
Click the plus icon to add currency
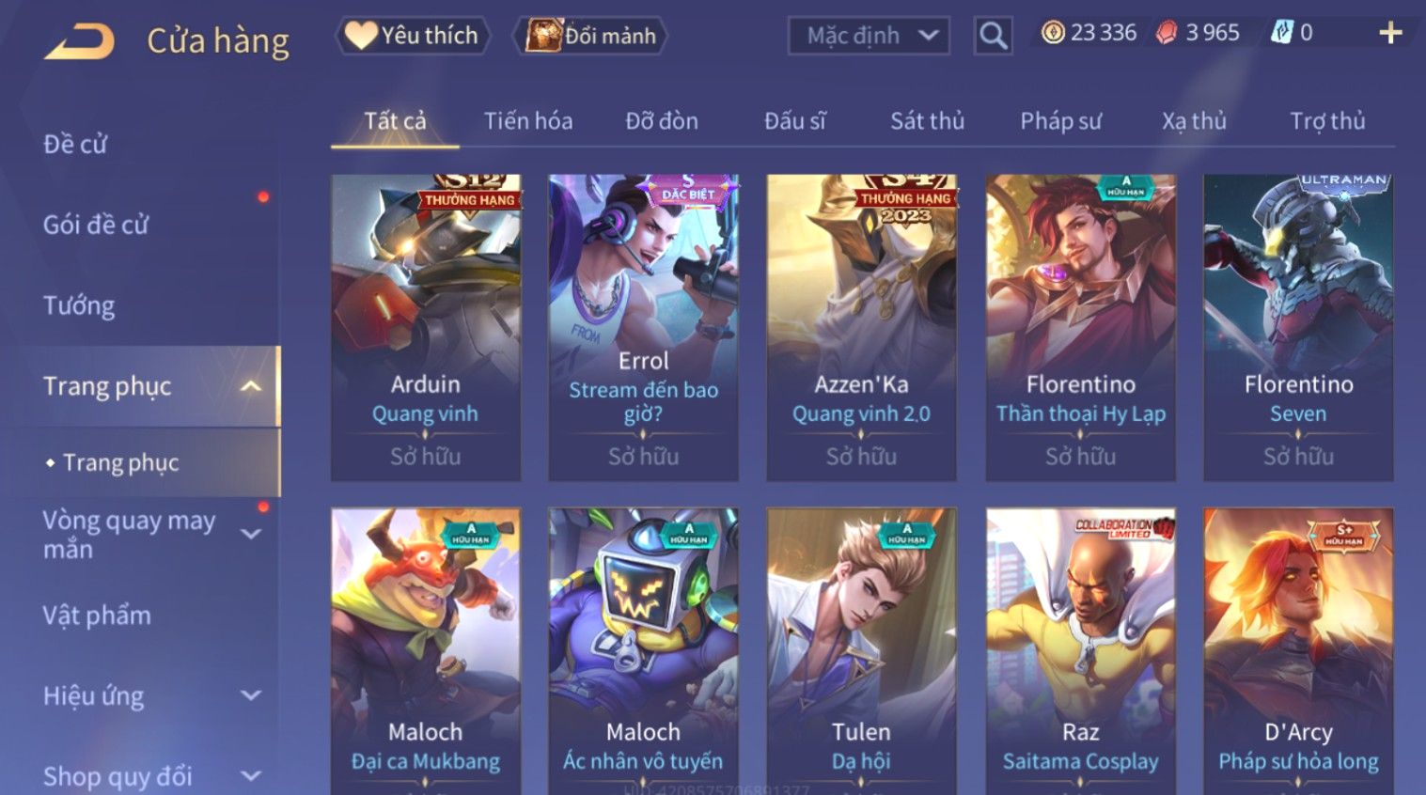coord(1390,34)
